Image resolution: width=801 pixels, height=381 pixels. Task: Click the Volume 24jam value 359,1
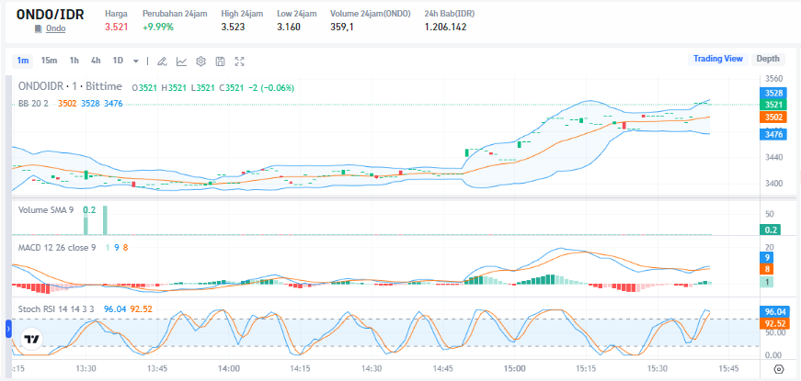342,27
